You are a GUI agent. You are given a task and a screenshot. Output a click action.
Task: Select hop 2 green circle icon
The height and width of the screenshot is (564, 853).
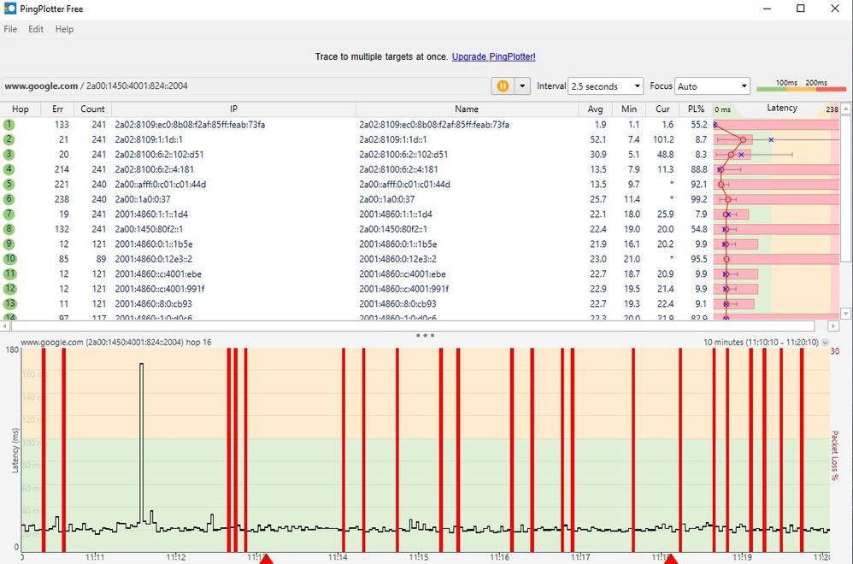tap(9, 139)
